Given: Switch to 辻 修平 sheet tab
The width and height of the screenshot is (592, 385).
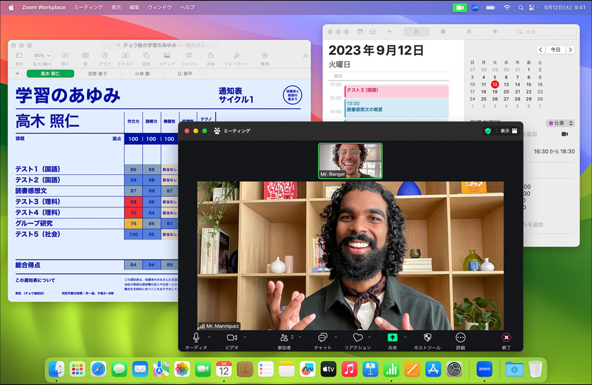Looking at the screenshot, I should pyautogui.click(x=185, y=74).
